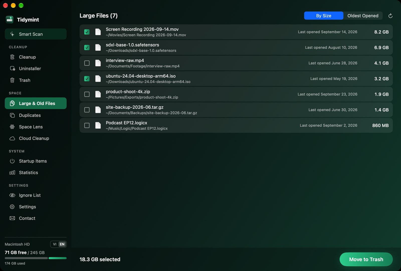
Task: Run Smart Scan from sidebar
Action: coord(36,34)
